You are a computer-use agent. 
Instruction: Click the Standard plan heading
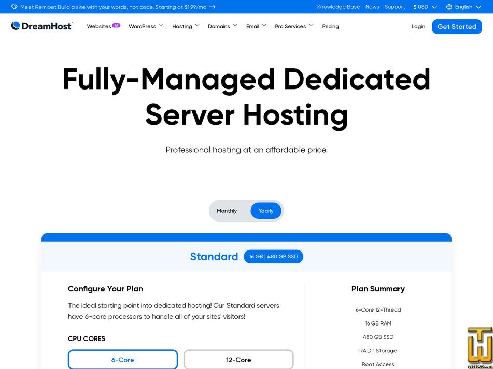point(214,257)
